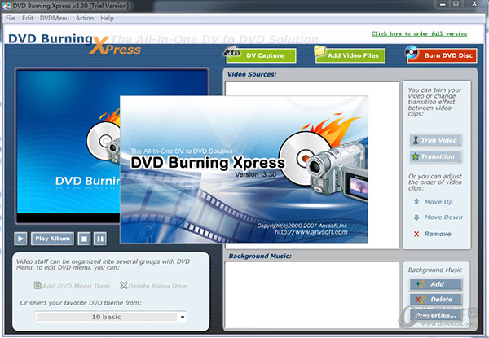Pause playback with the pause button
This screenshot has width=489, height=338.
click(x=100, y=239)
